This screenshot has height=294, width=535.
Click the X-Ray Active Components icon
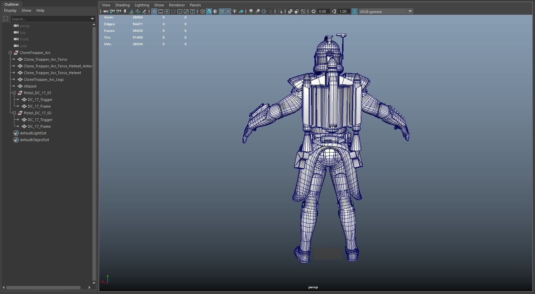tap(297, 11)
